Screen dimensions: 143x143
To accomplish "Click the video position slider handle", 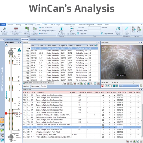I will pyautogui.click(x=134, y=83).
